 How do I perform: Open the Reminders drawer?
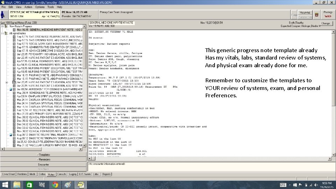43,160
